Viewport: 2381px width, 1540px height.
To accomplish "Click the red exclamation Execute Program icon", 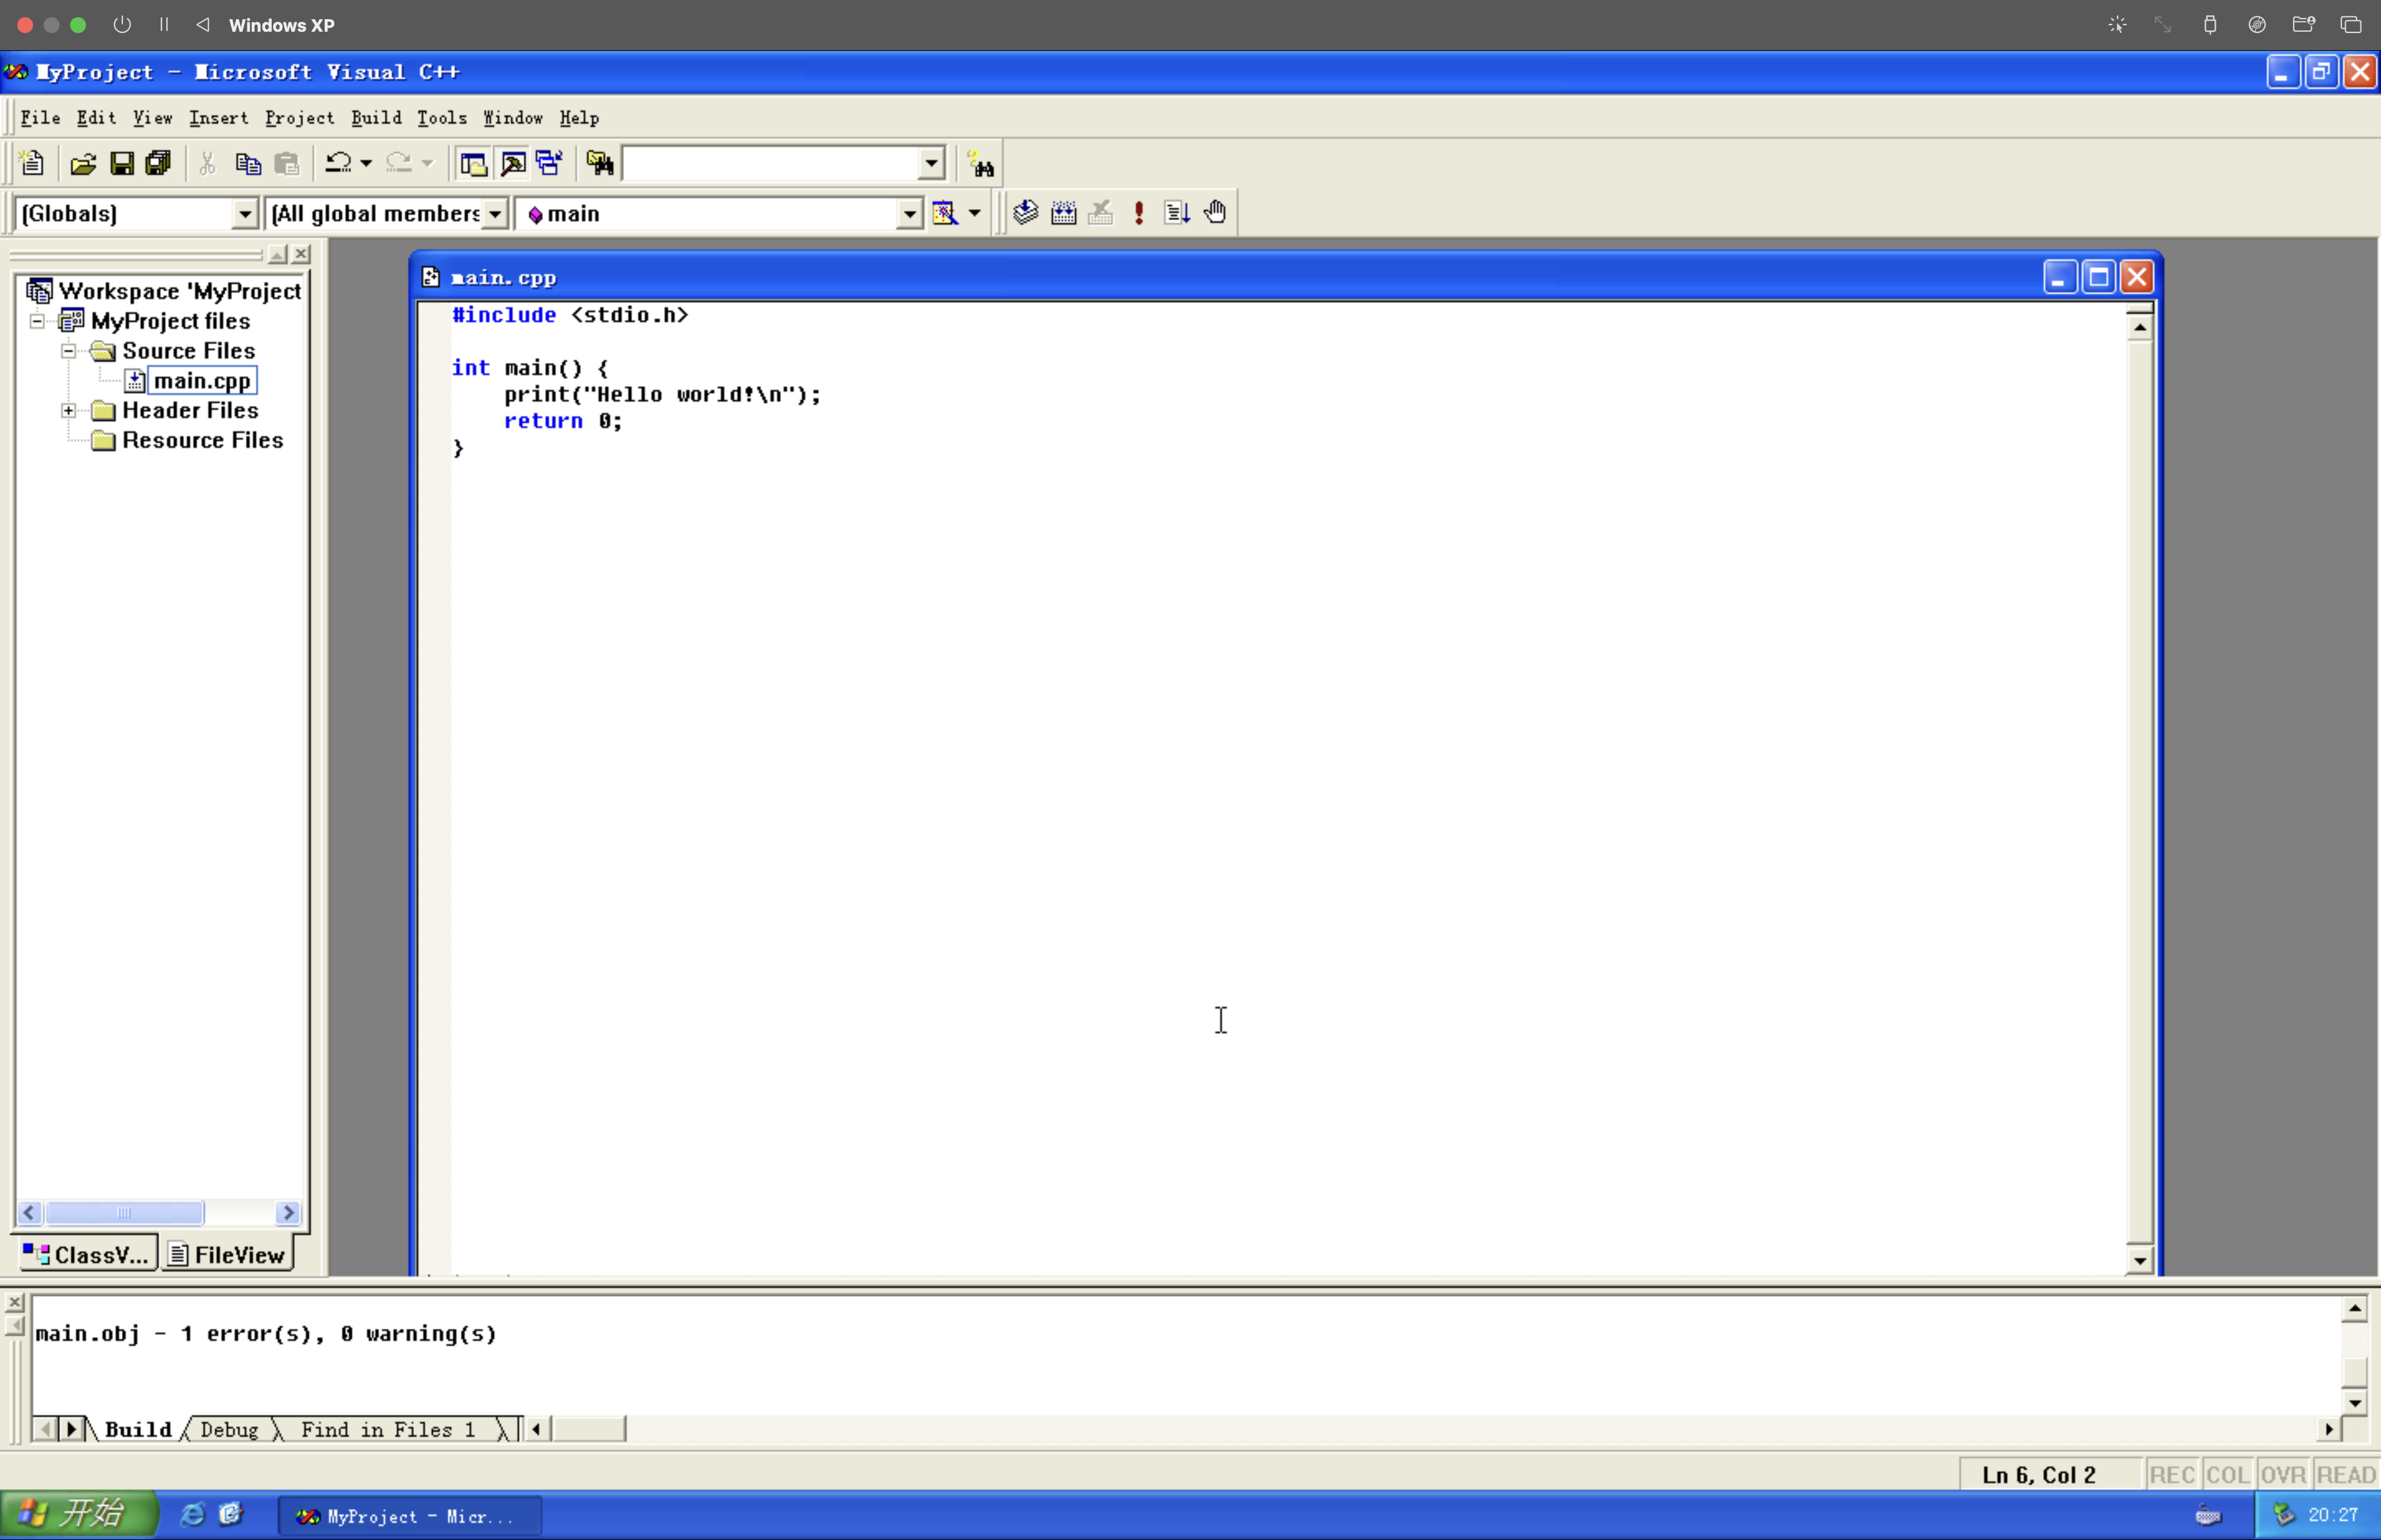I will point(1138,212).
